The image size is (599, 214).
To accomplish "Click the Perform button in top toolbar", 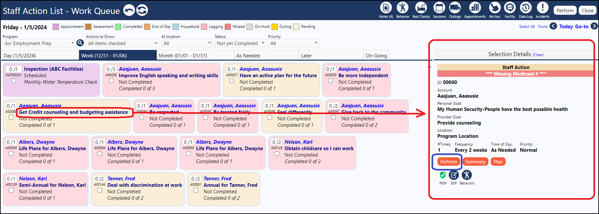I will (x=565, y=10).
